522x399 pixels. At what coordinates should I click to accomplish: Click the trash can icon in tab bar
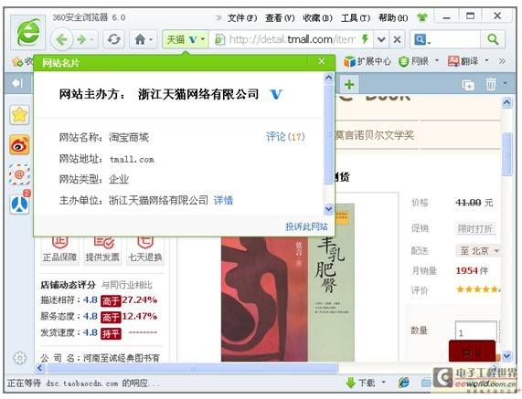[x=491, y=84]
